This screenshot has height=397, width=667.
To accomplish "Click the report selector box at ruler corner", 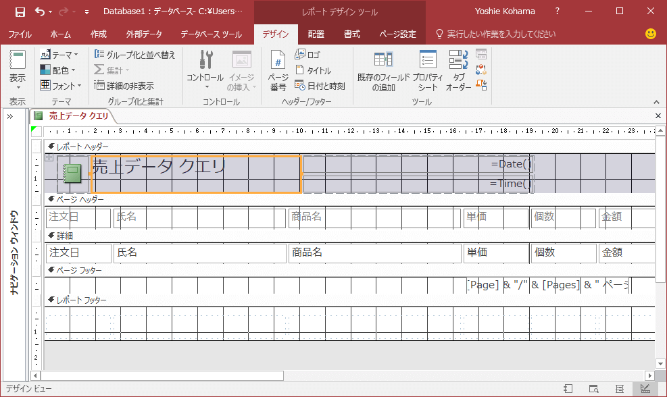I will (x=36, y=132).
